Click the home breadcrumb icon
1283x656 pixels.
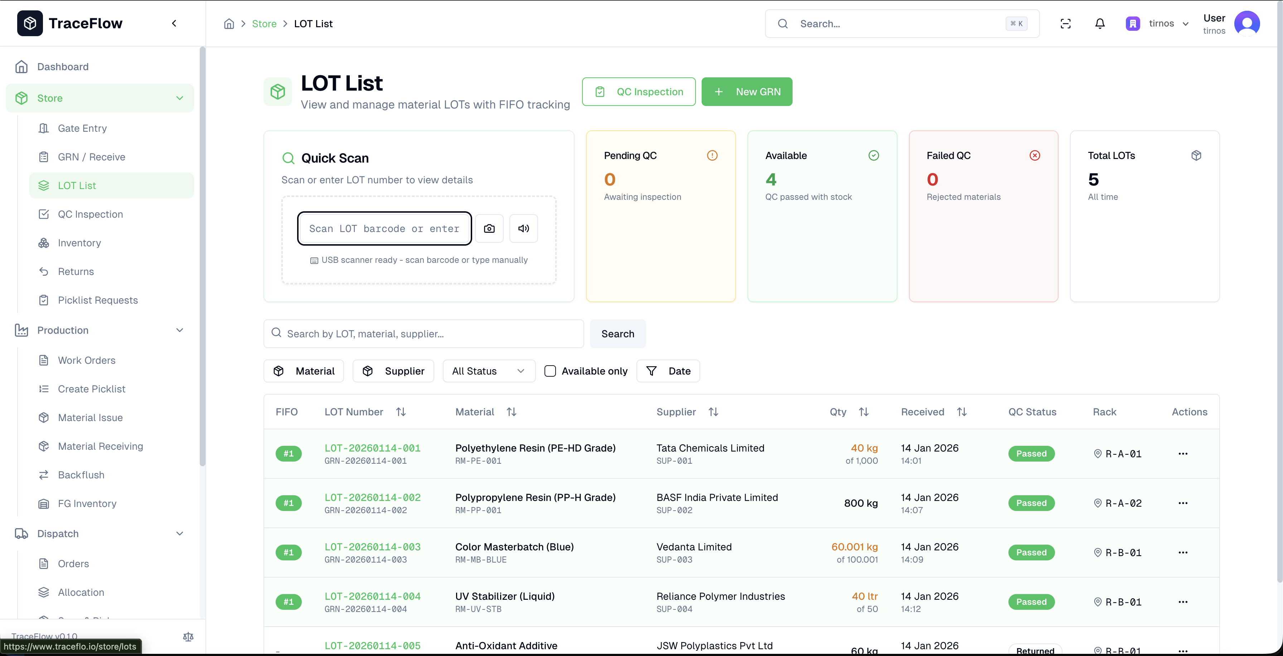[x=229, y=23]
